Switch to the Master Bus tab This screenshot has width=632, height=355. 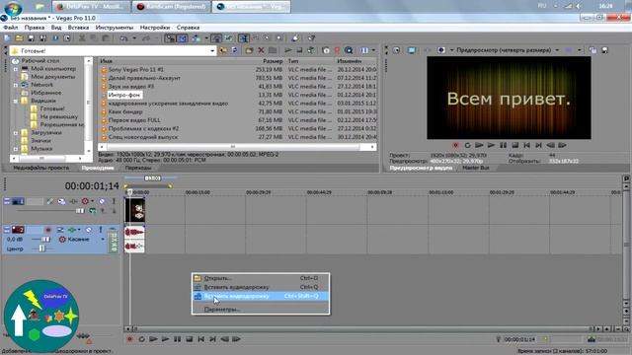coord(476,168)
